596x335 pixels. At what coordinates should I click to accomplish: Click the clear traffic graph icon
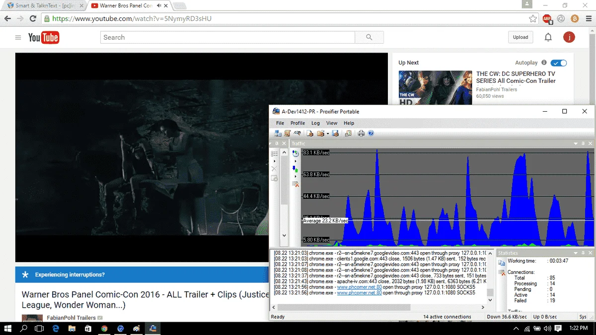tap(296, 184)
